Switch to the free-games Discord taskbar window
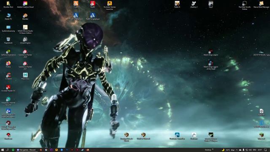270x152 pixels. click(27, 150)
